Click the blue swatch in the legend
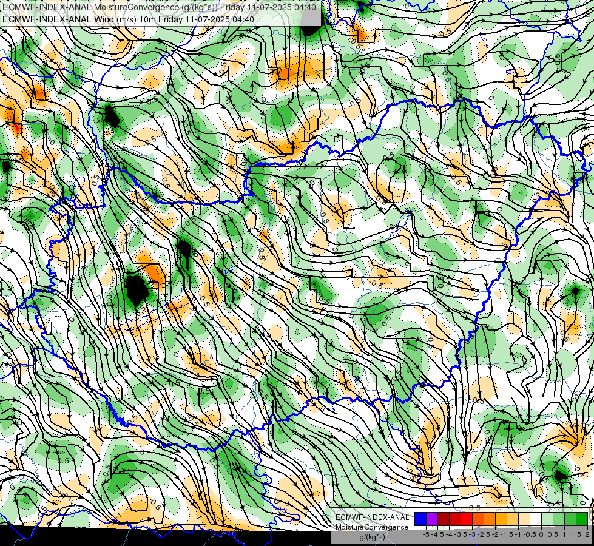 pos(420,519)
